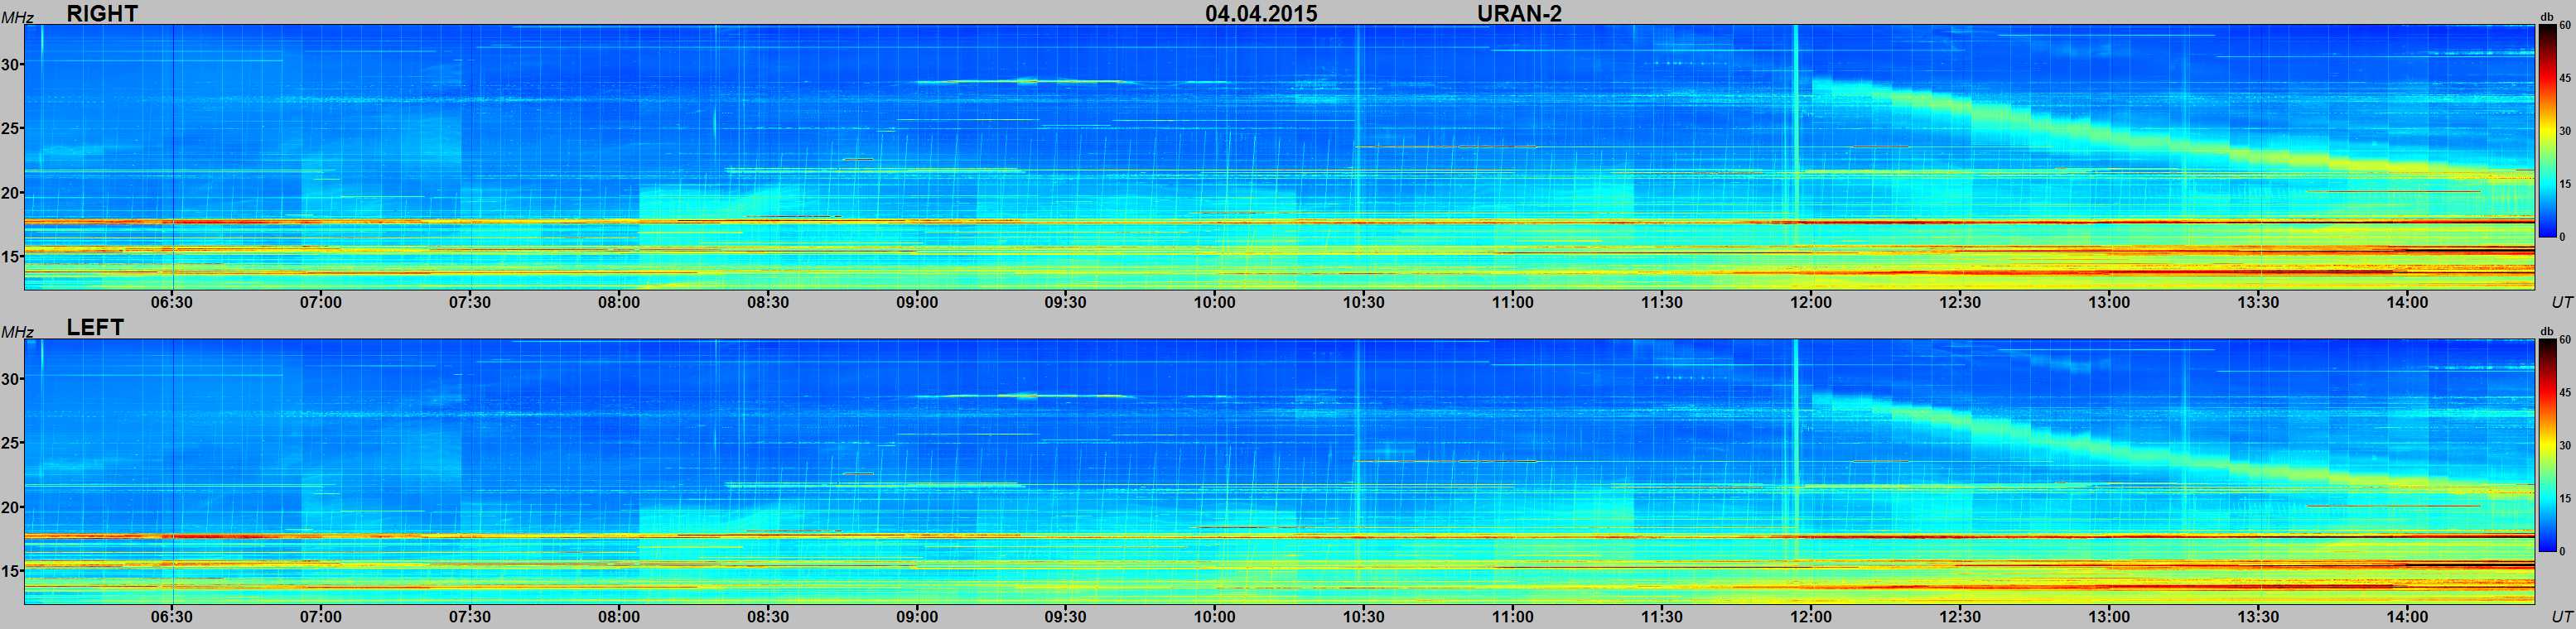Viewport: 2576px width, 629px height.
Task: Click 08:30 time label under RIGHT panel
Action: 768,303
